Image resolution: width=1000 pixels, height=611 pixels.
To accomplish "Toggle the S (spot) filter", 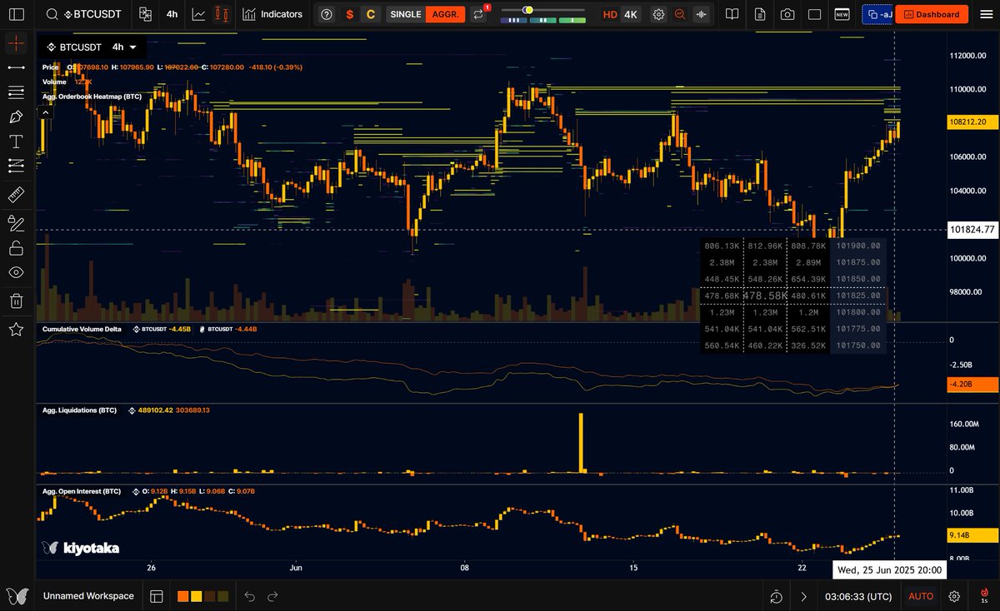I will pos(350,14).
